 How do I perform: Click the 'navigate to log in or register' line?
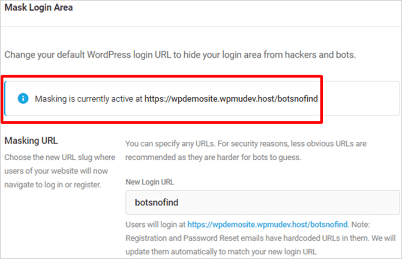point(53,185)
